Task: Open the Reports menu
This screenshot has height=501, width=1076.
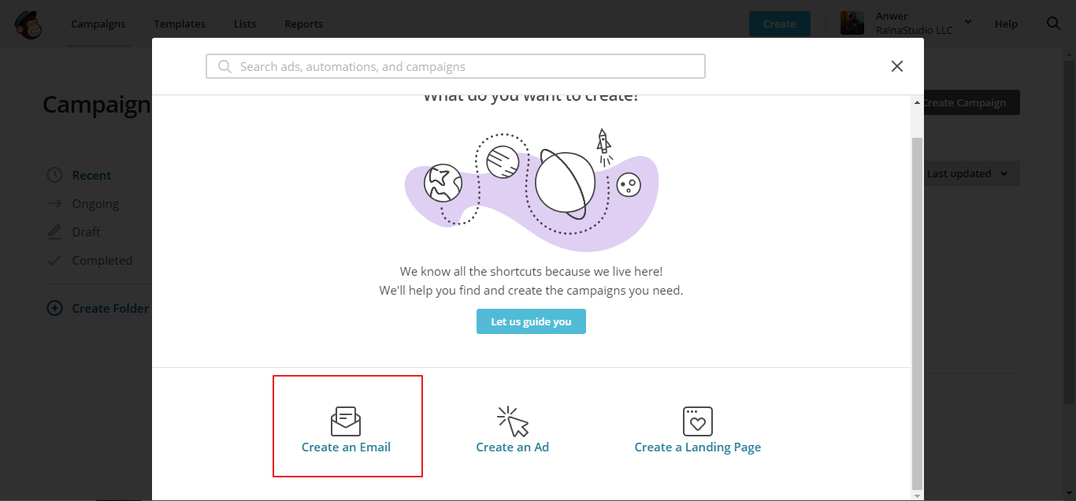Action: pyautogui.click(x=303, y=24)
